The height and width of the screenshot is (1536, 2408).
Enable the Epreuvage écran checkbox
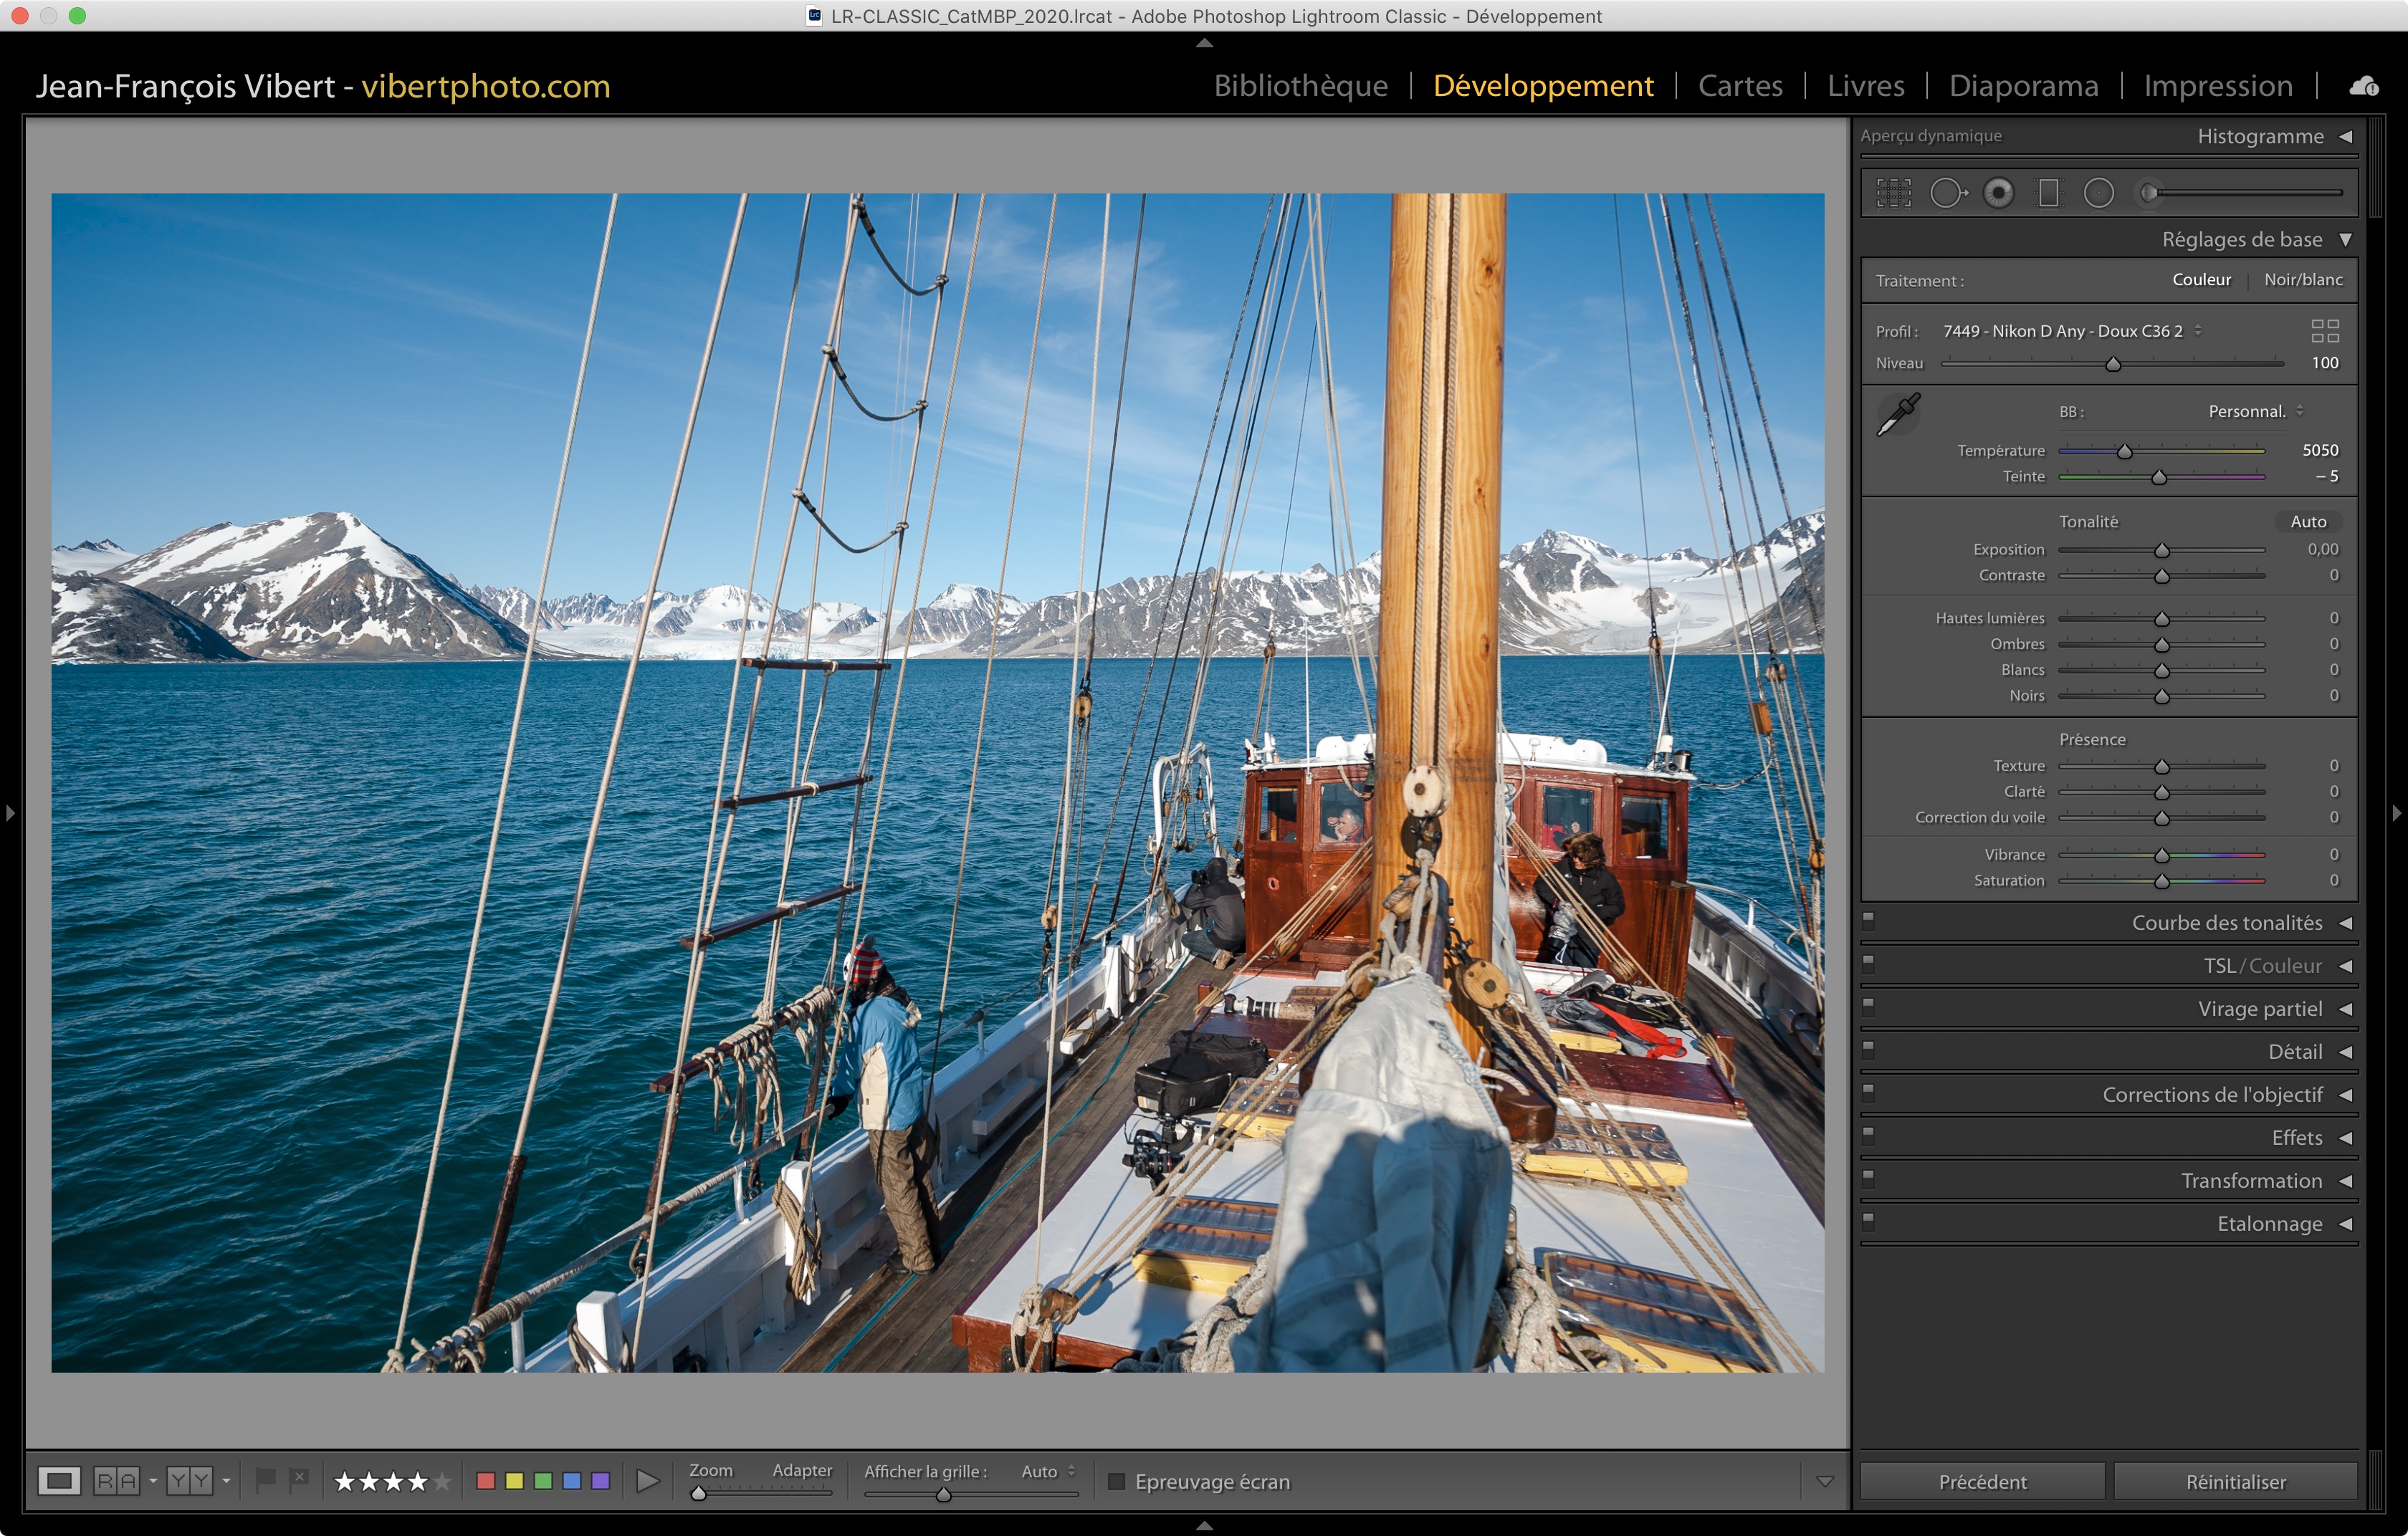(x=1117, y=1481)
